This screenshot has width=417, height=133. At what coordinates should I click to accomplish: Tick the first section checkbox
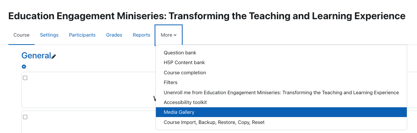(25, 78)
